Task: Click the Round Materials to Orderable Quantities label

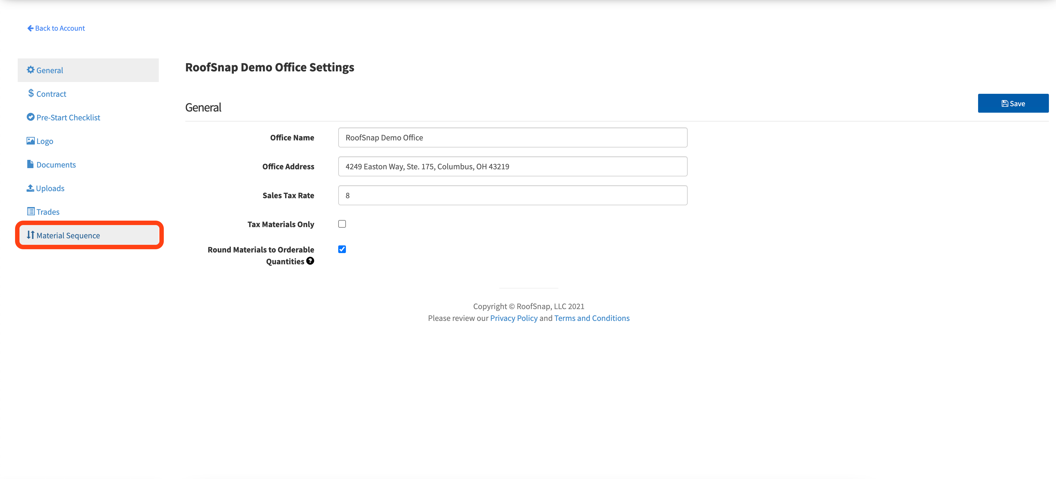Action: pos(261,255)
